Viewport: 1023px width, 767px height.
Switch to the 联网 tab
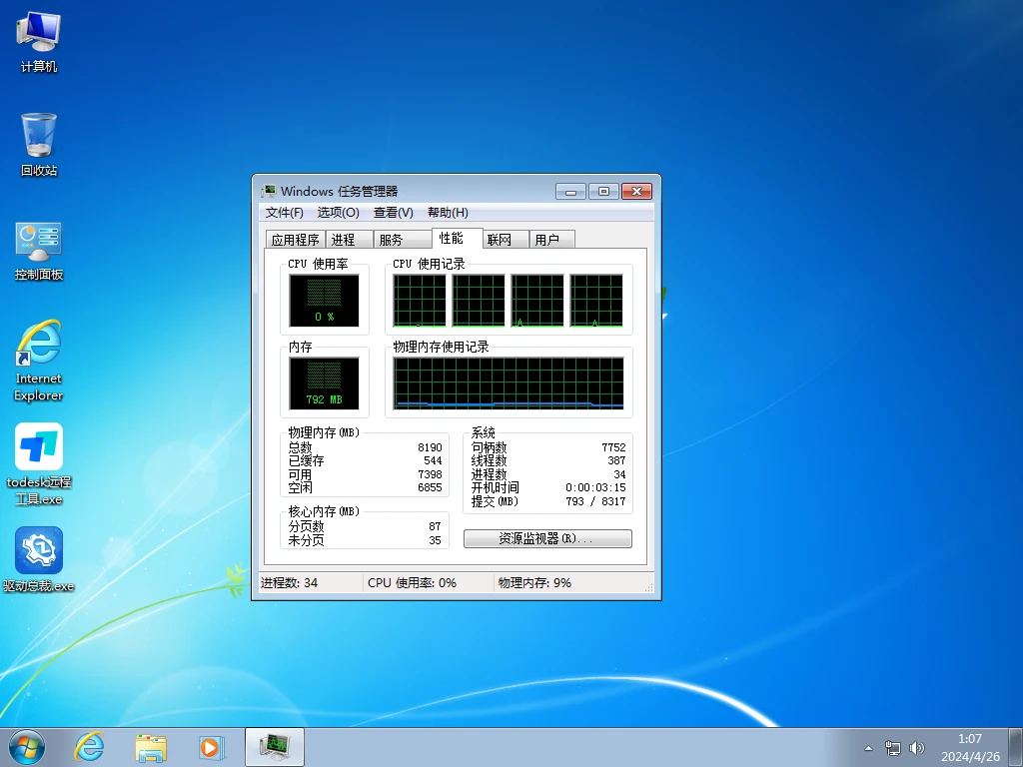coord(500,240)
